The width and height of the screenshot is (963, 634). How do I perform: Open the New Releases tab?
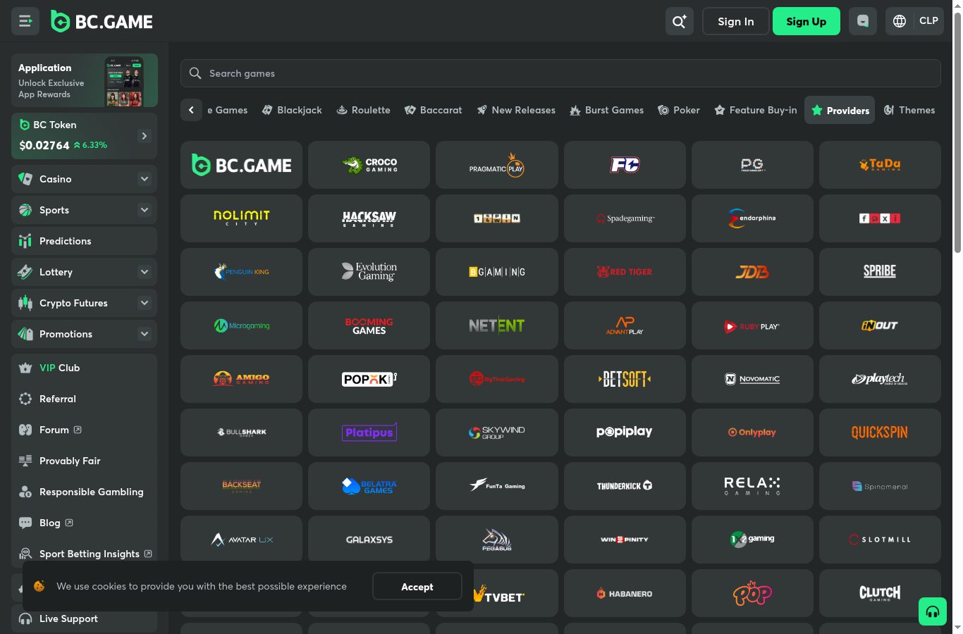pos(516,110)
